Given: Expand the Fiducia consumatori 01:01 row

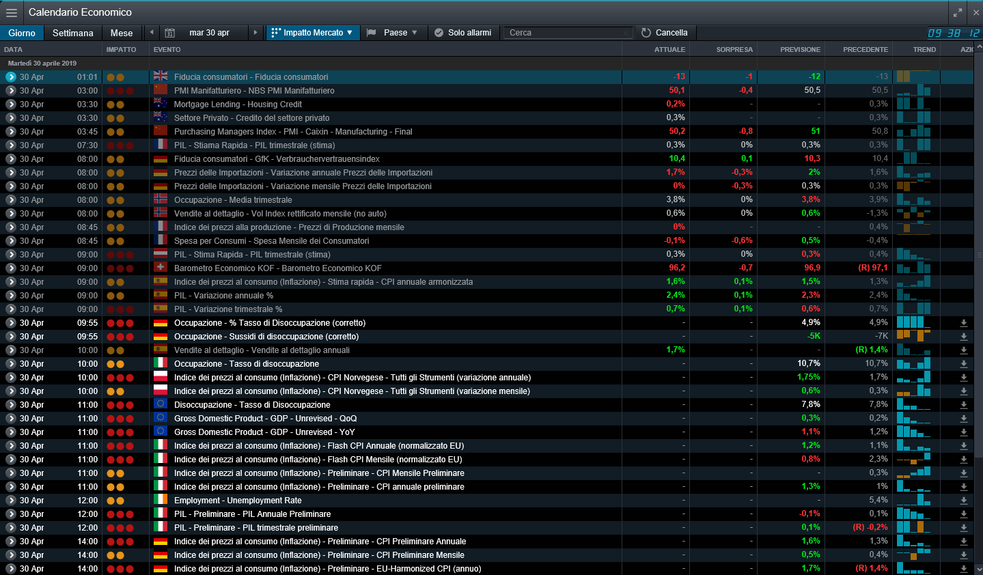Looking at the screenshot, I should click(11, 77).
